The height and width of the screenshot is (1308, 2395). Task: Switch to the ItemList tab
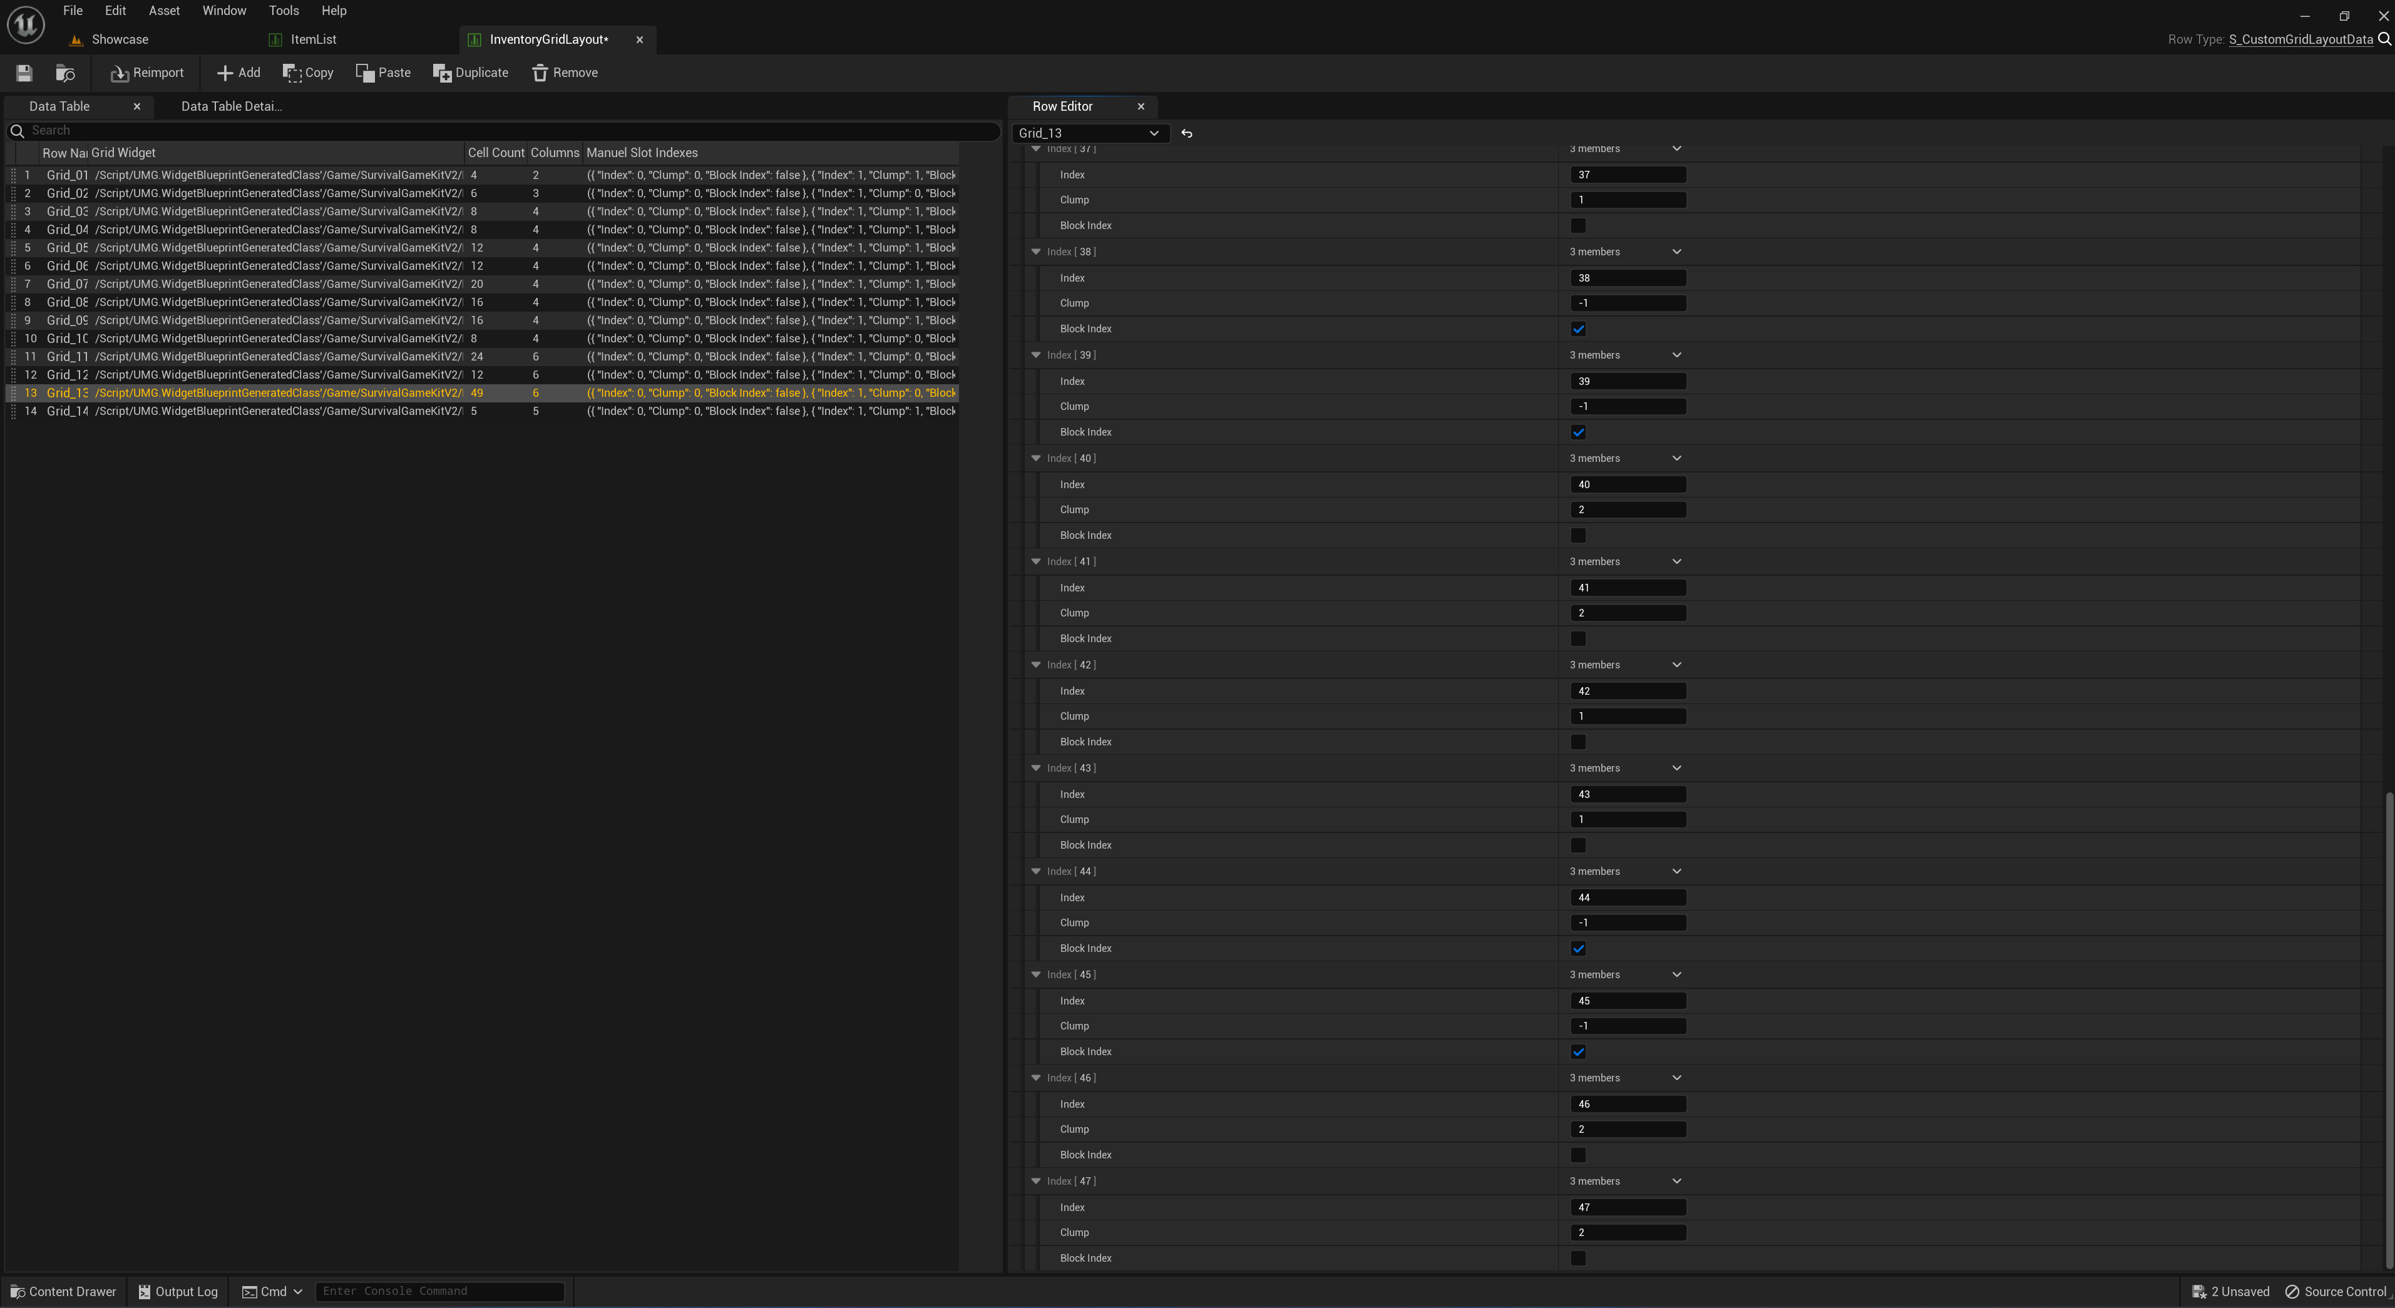pyautogui.click(x=312, y=39)
